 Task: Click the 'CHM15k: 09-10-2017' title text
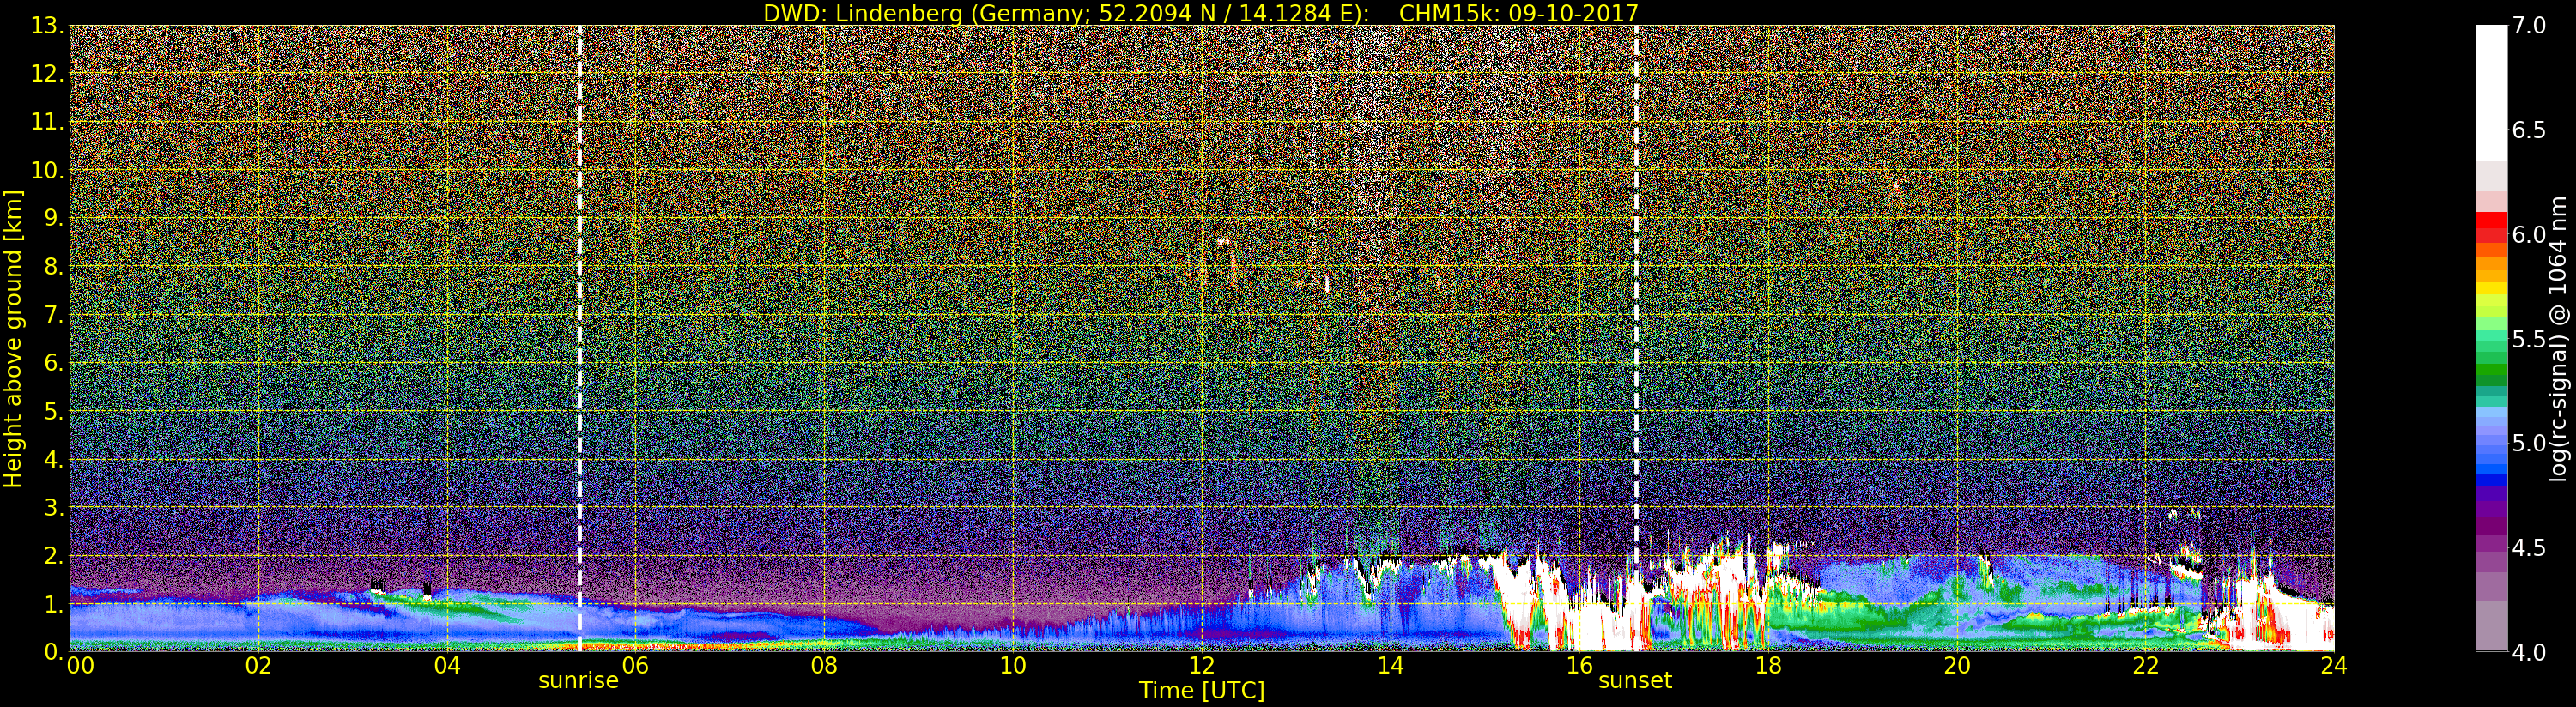pos(1519,13)
